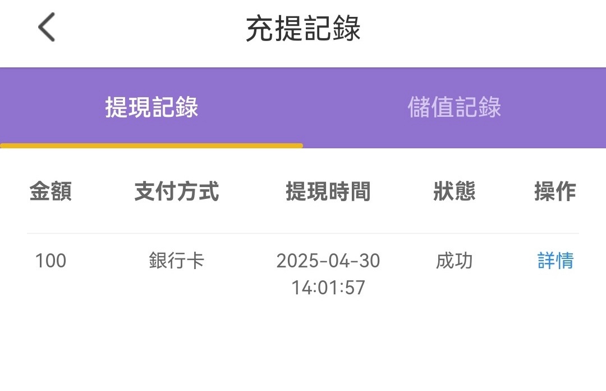Tap the 狀態 column header
The image size is (606, 391).
[x=454, y=192]
